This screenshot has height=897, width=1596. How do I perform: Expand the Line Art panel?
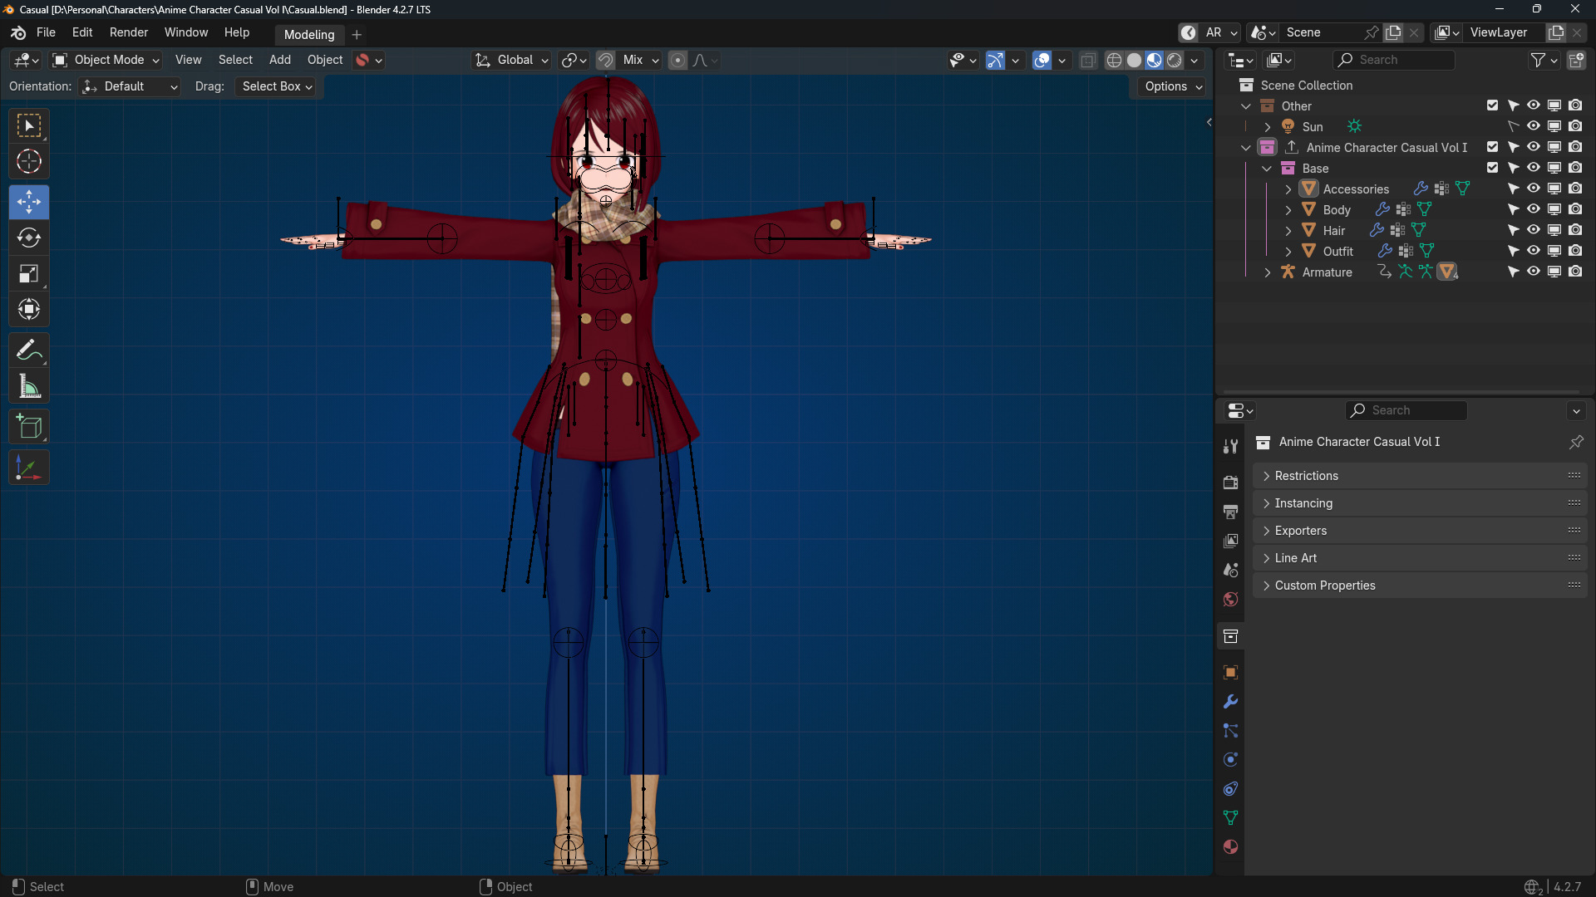(x=1420, y=558)
